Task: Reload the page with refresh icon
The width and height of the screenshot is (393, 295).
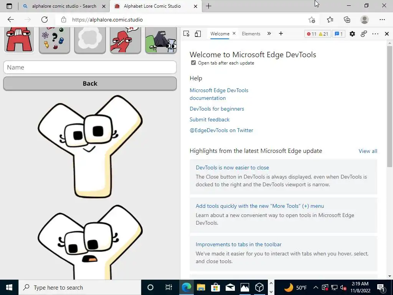Action: pyautogui.click(x=45, y=20)
